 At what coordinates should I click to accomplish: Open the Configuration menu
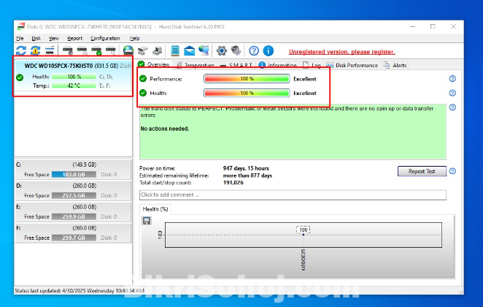105,38
